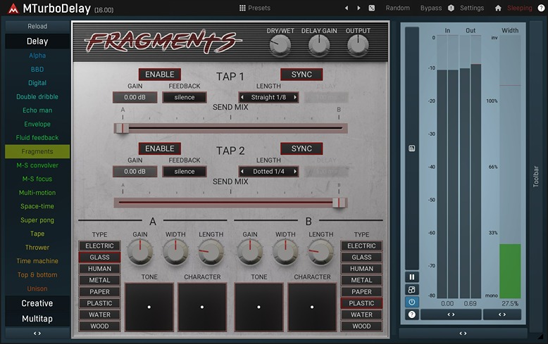Click the DELAY GAIN knob
Image resolution: width=548 pixels, height=344 pixels.
319,45
